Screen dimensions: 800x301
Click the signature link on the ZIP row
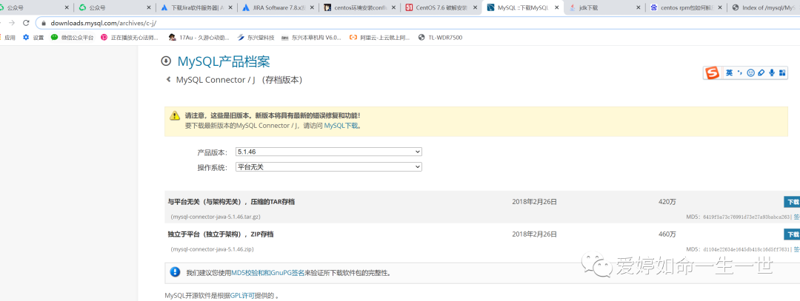797,249
